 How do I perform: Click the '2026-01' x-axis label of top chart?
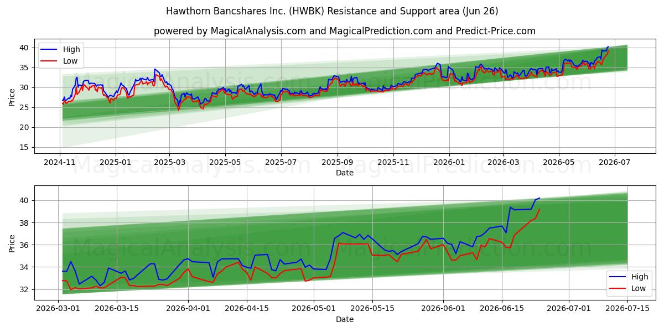449,164
